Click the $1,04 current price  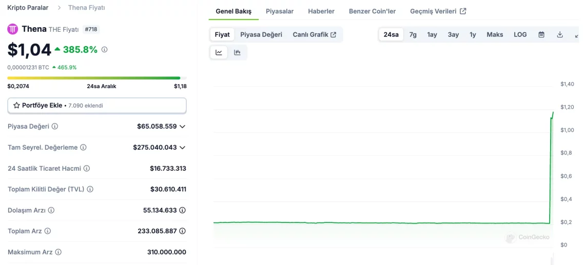tap(29, 50)
